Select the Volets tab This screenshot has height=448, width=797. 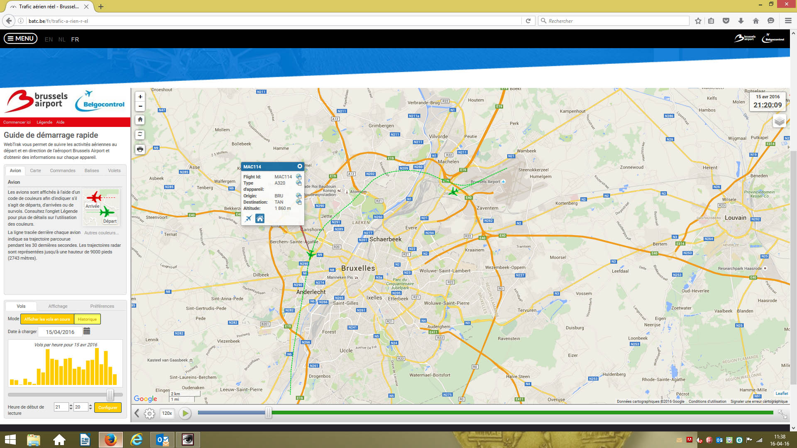point(114,170)
